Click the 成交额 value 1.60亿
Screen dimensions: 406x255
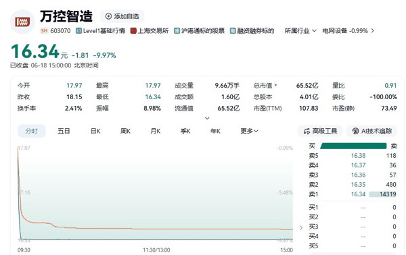pyautogui.click(x=231, y=96)
